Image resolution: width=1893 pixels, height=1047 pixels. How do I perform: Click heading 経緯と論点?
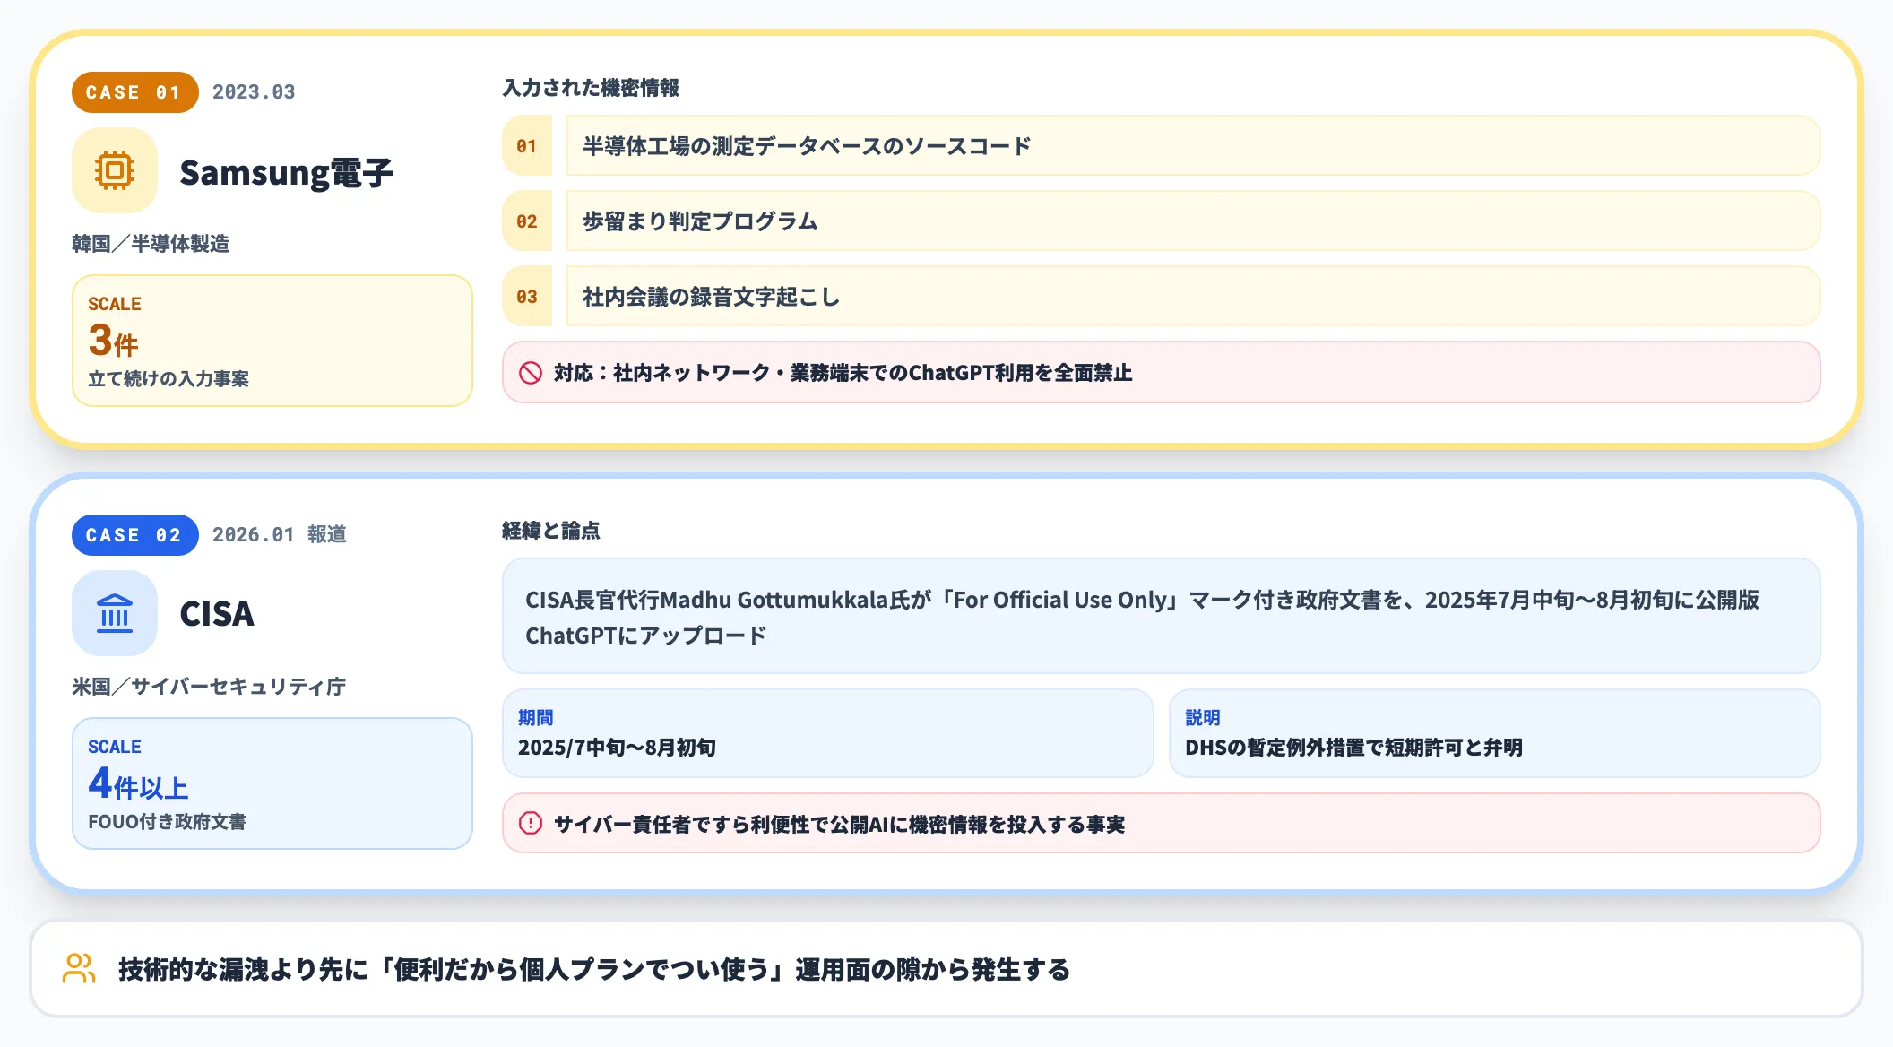coord(551,531)
